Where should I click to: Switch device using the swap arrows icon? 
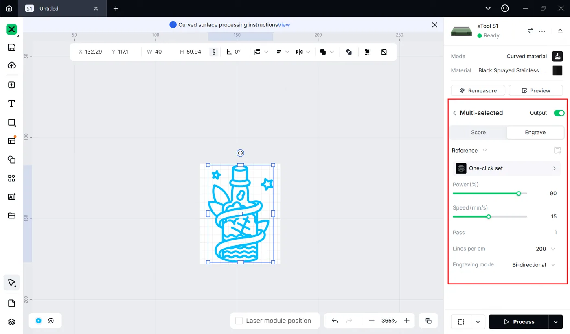point(531,31)
